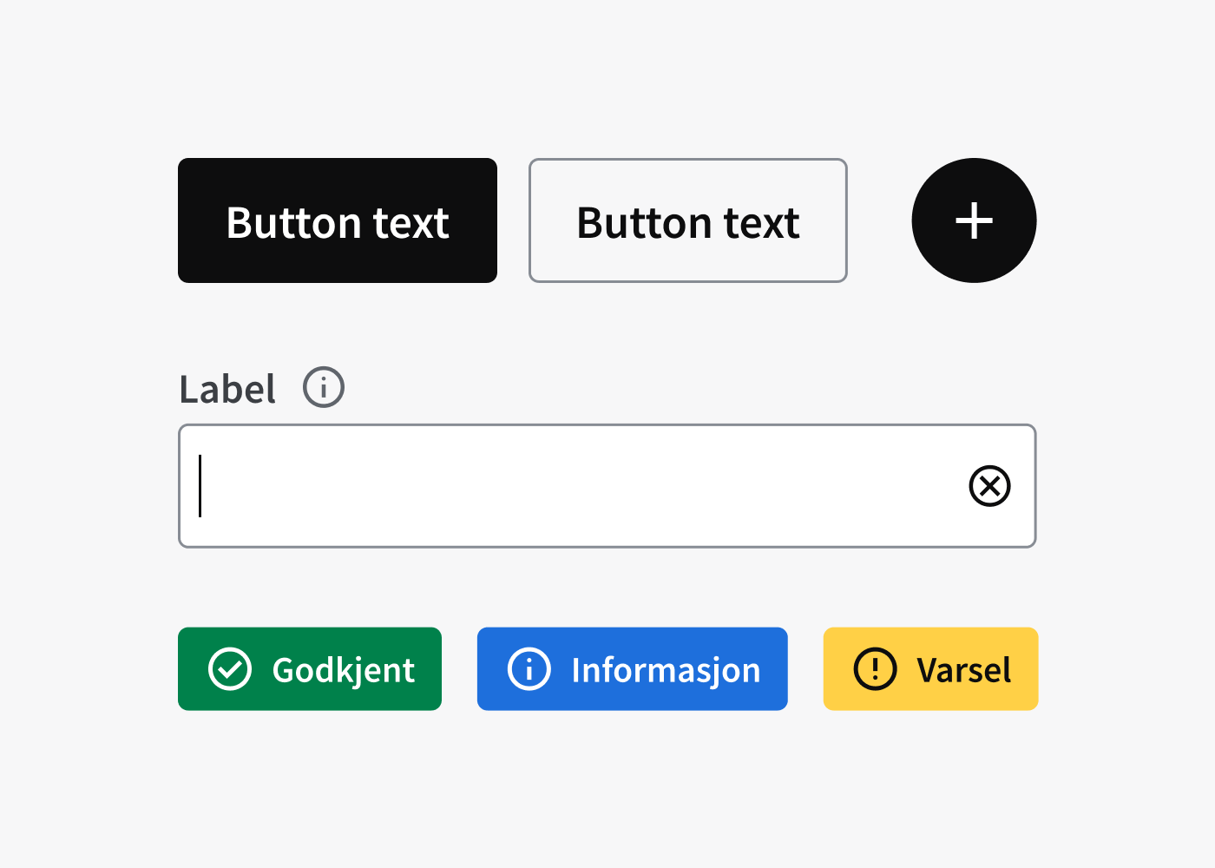The width and height of the screenshot is (1215, 868).
Task: Select the blue Informasjon badge
Action: [632, 669]
